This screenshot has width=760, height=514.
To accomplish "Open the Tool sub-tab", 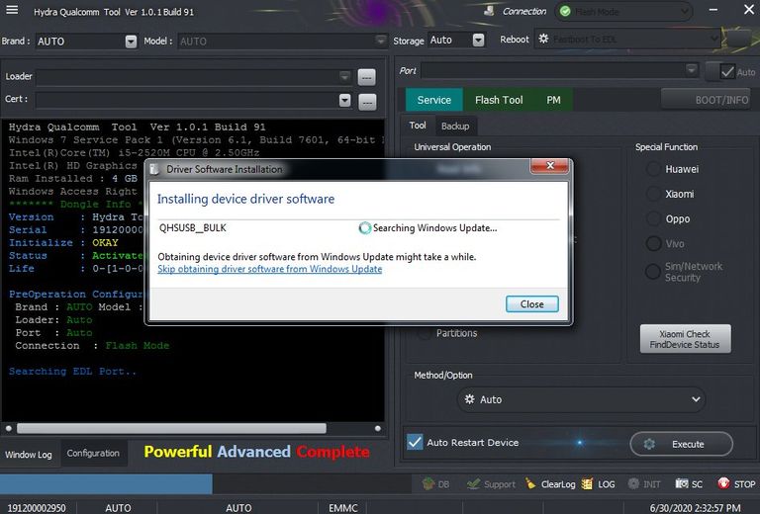I will click(x=418, y=126).
